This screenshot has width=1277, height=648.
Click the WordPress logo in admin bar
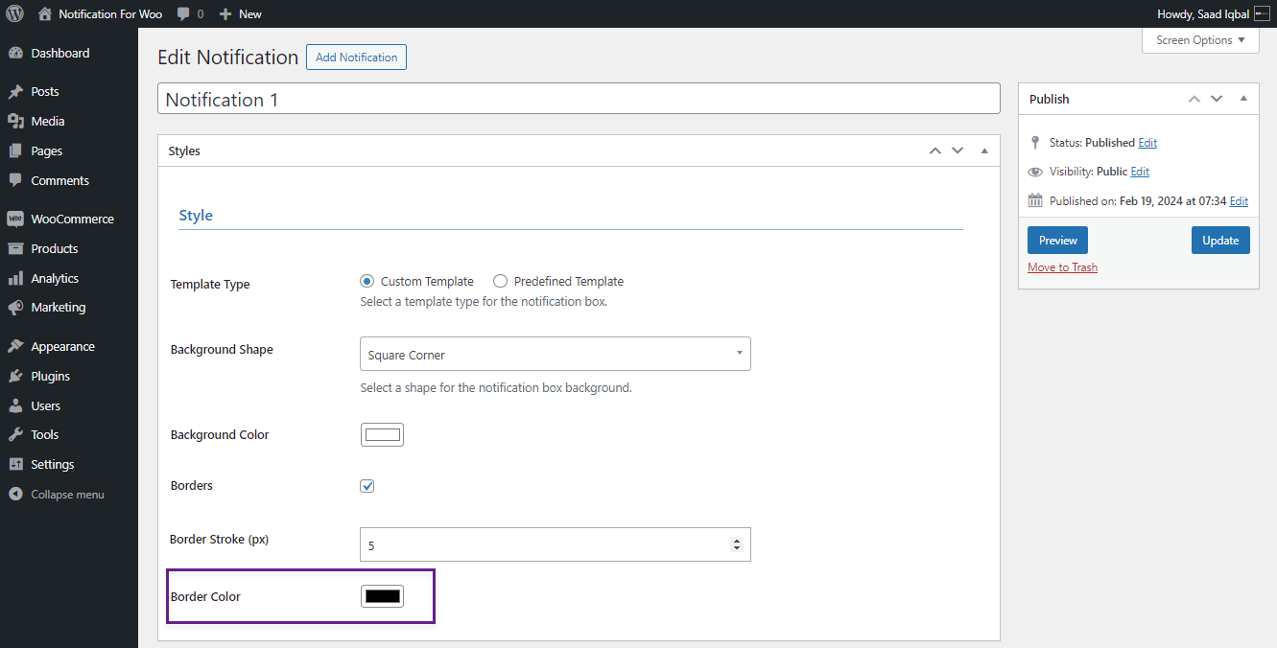coord(15,13)
